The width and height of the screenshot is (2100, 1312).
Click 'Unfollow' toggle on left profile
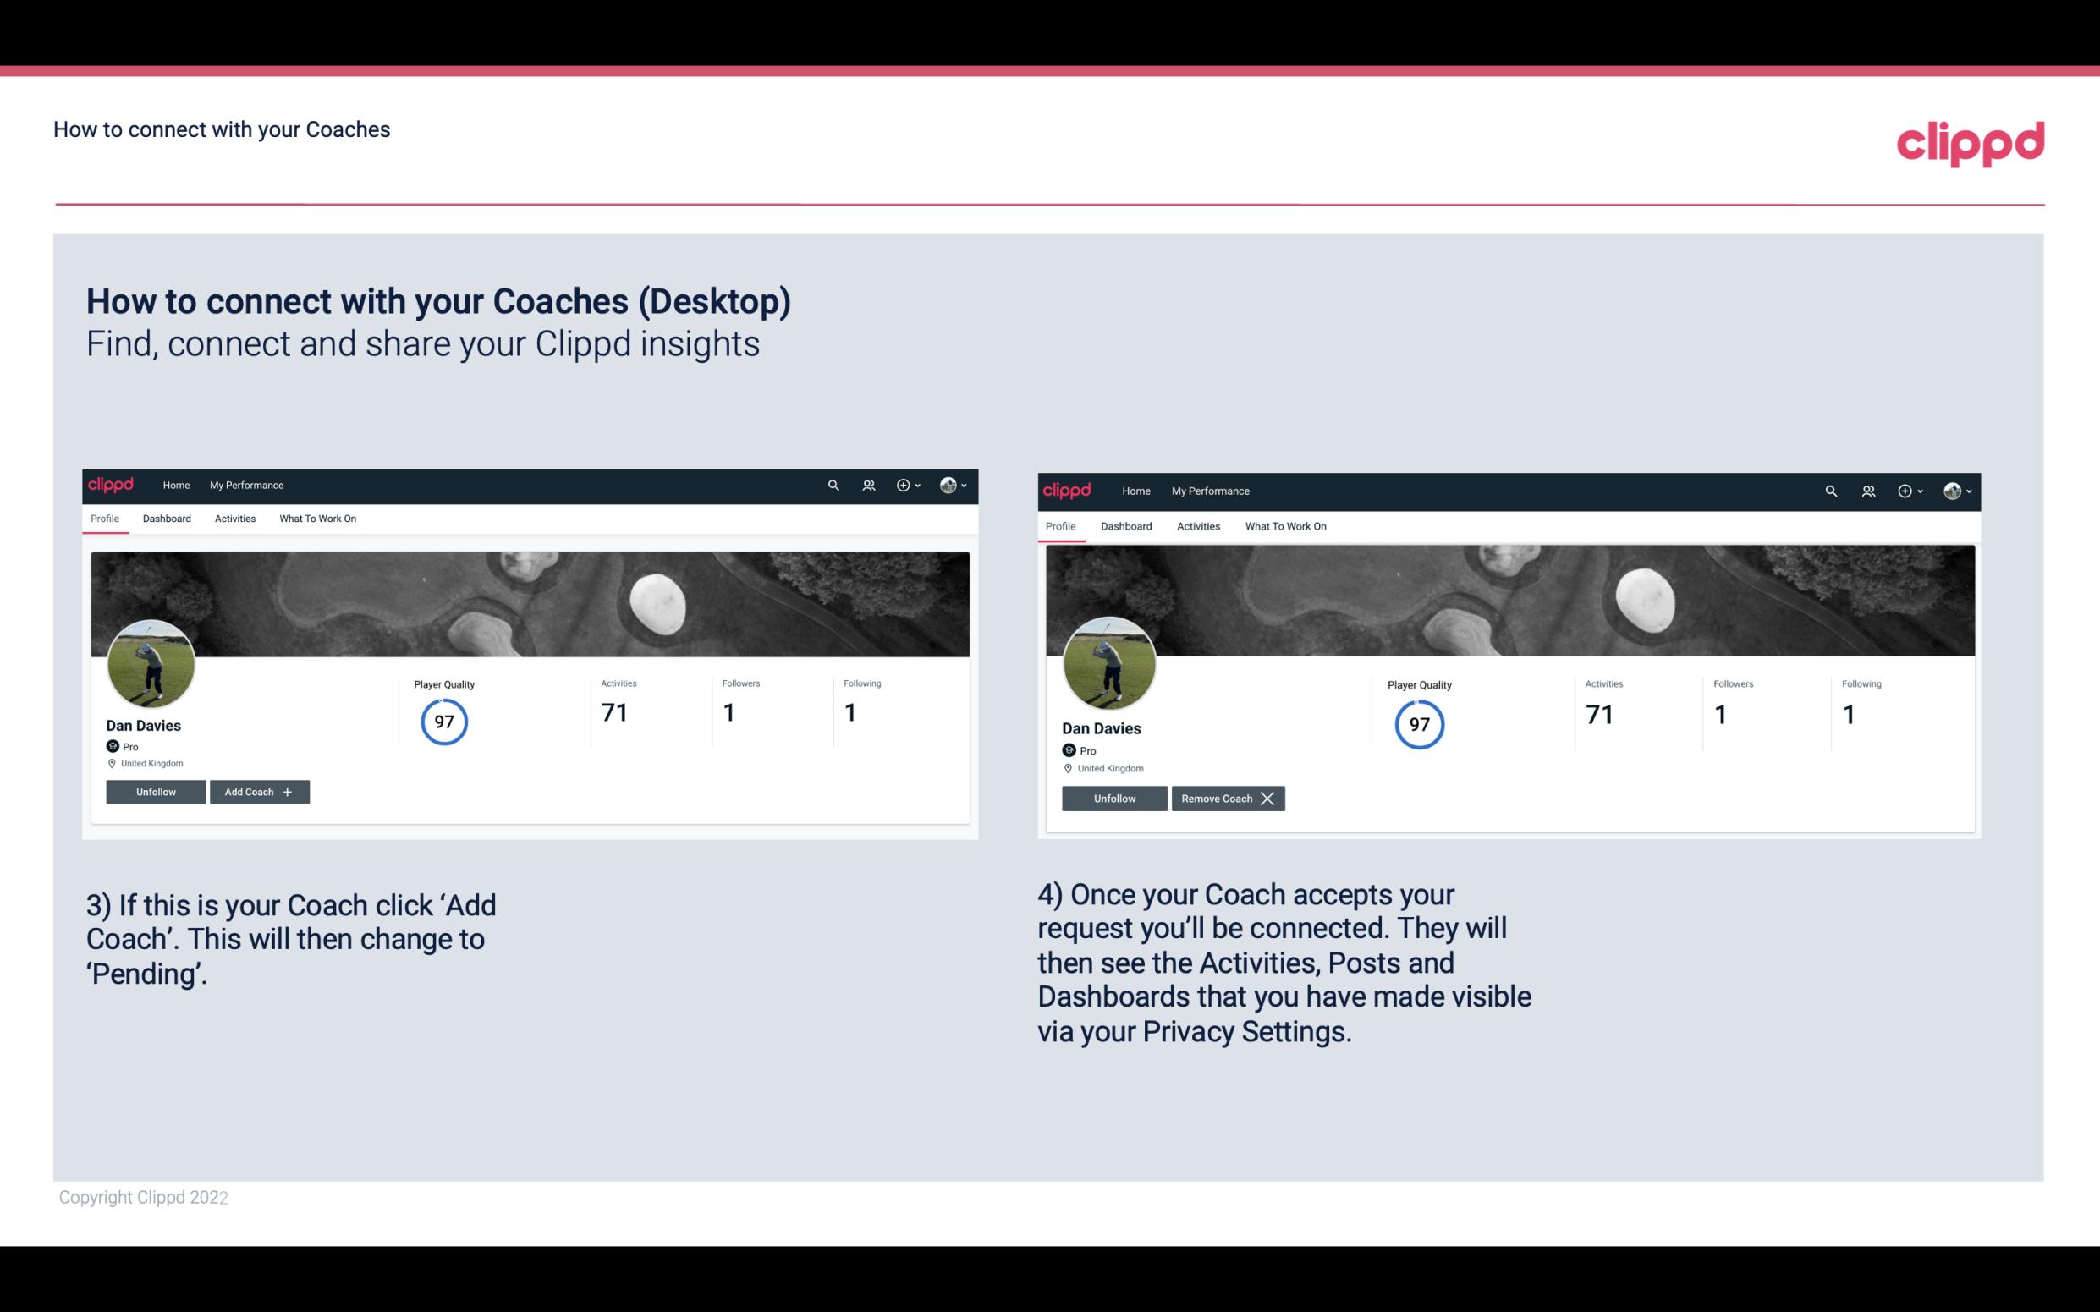pyautogui.click(x=156, y=792)
